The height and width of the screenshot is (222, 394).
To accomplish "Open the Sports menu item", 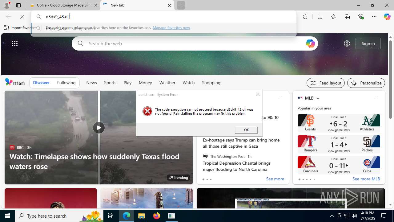I will 110,83.
